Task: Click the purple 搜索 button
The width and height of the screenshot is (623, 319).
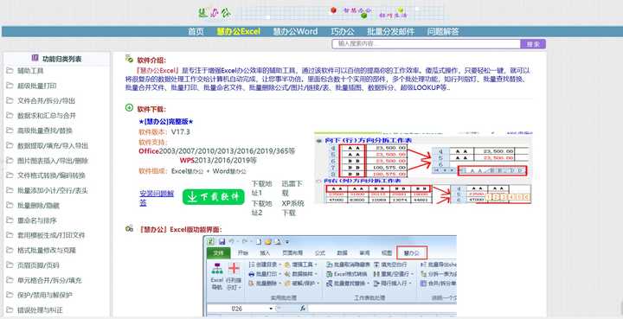Action: click(533, 44)
